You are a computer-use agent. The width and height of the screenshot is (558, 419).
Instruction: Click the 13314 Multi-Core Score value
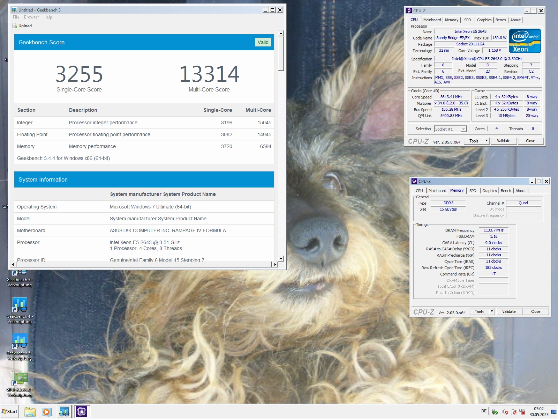[x=209, y=74]
